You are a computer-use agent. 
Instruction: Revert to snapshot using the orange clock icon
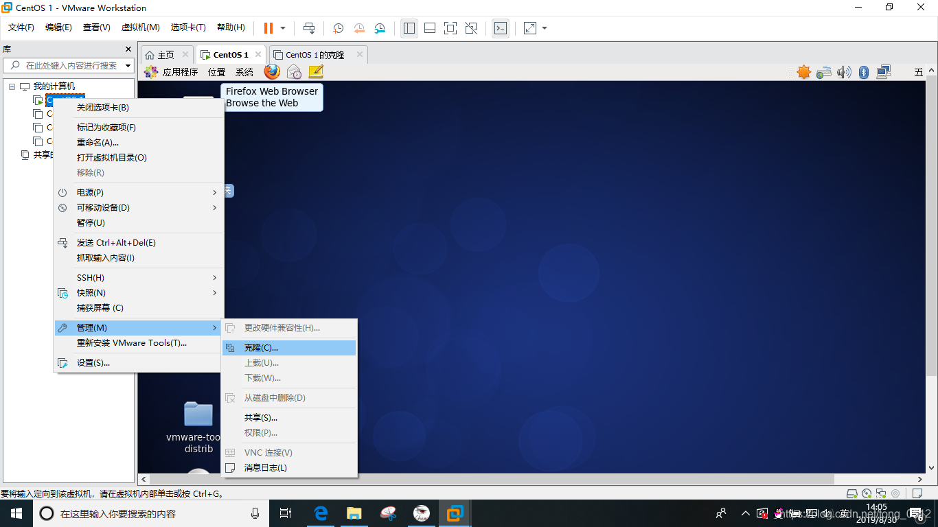coord(359,28)
